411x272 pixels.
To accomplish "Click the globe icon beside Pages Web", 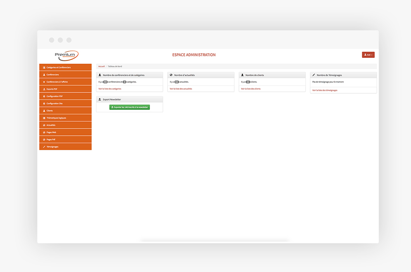I will pos(44,133).
